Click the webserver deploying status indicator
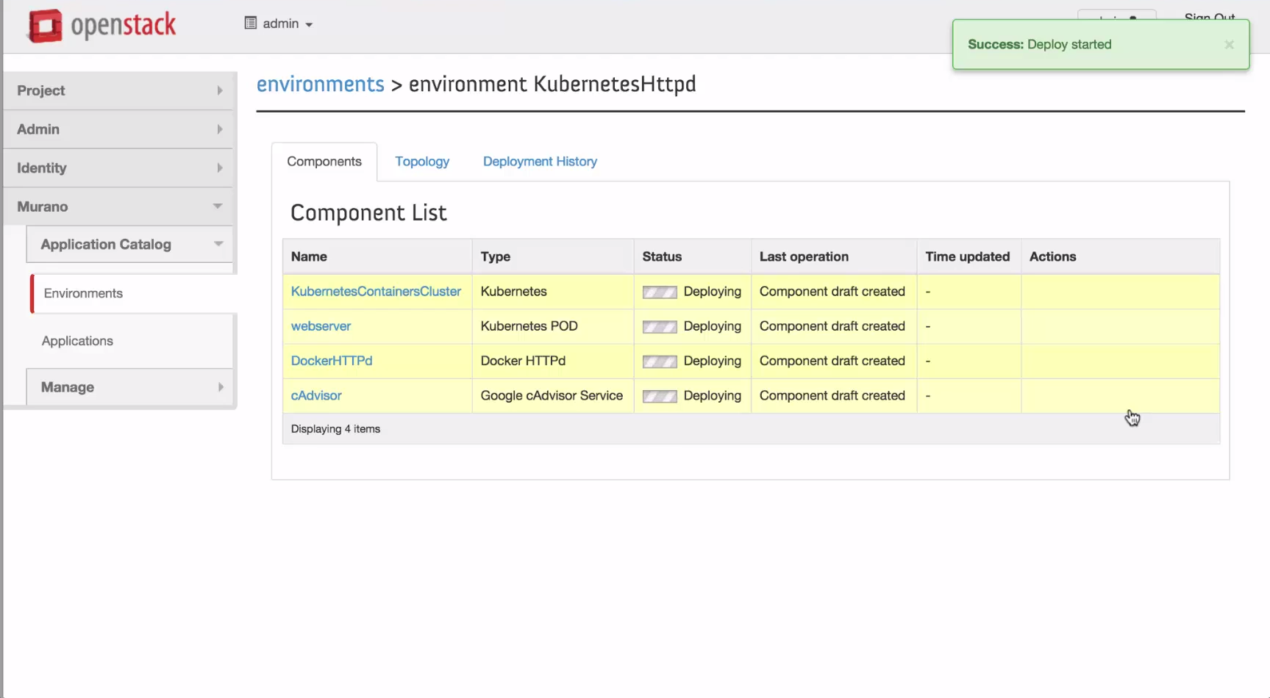This screenshot has height=698, width=1270. tap(659, 327)
